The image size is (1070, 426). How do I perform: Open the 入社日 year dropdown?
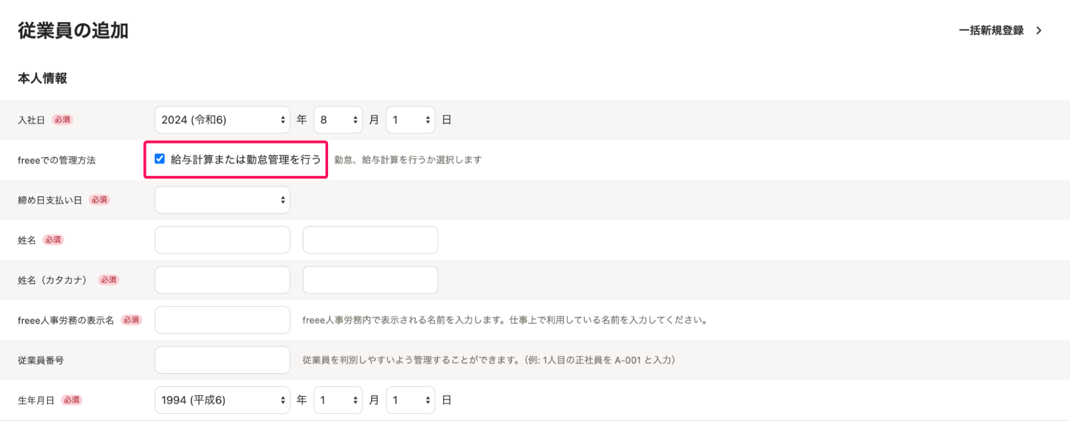[222, 120]
